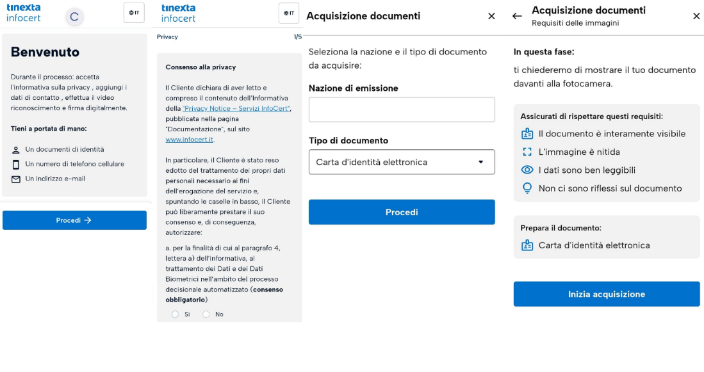Click the loading spinner icon beside the logo
704x372 pixels.
tap(74, 17)
